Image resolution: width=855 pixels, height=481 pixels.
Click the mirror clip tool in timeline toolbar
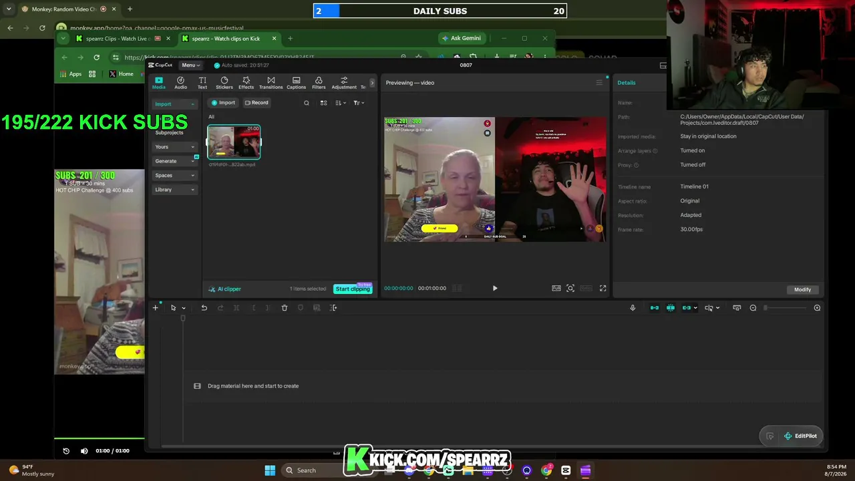[333, 308]
